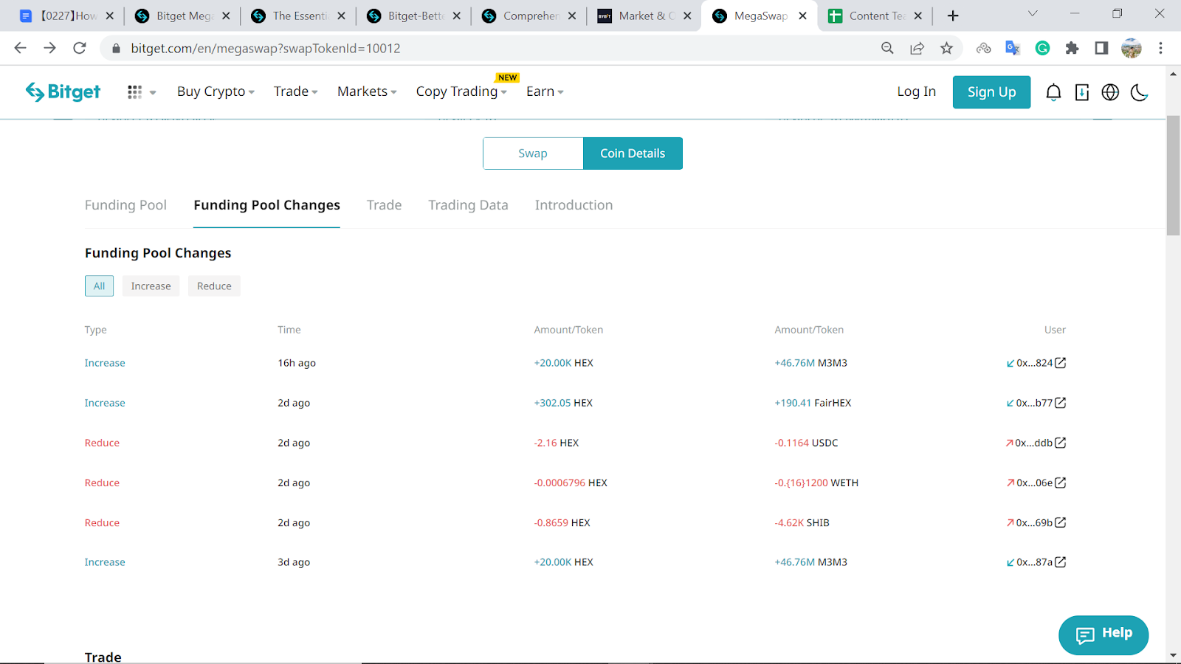1181x664 pixels.
Task: Open external link for user 0x...06e
Action: click(1061, 483)
